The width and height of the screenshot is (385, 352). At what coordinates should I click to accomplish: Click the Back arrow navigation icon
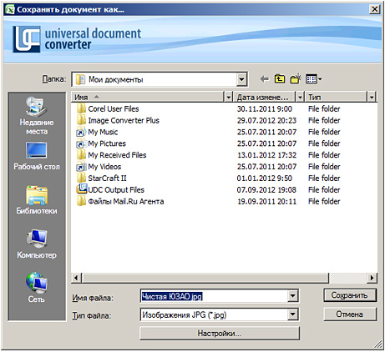[x=265, y=79]
